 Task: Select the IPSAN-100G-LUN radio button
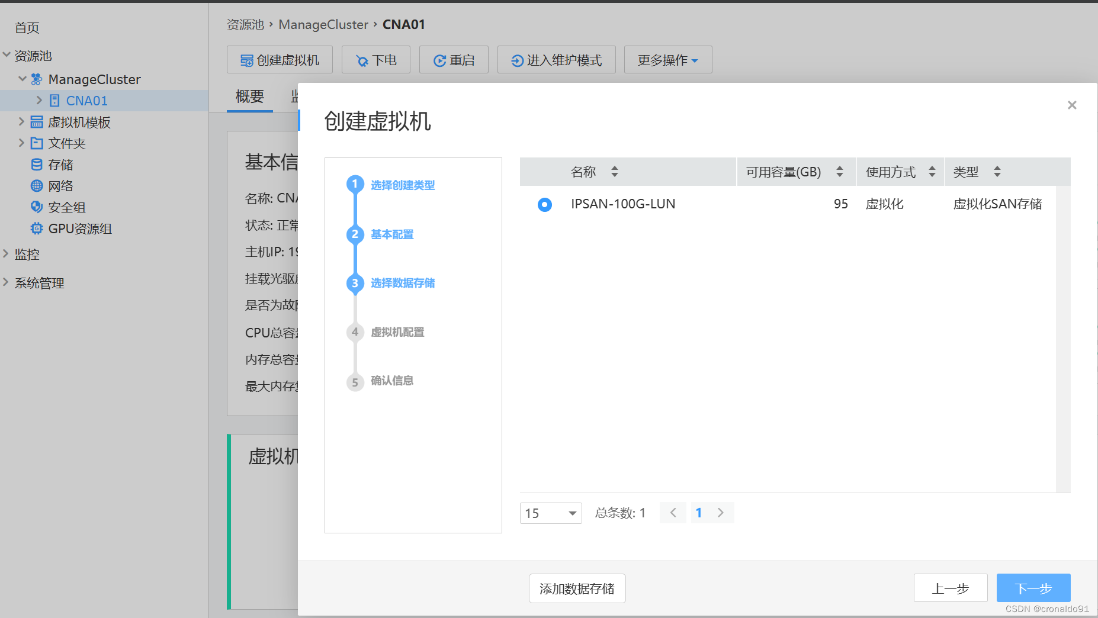(545, 204)
